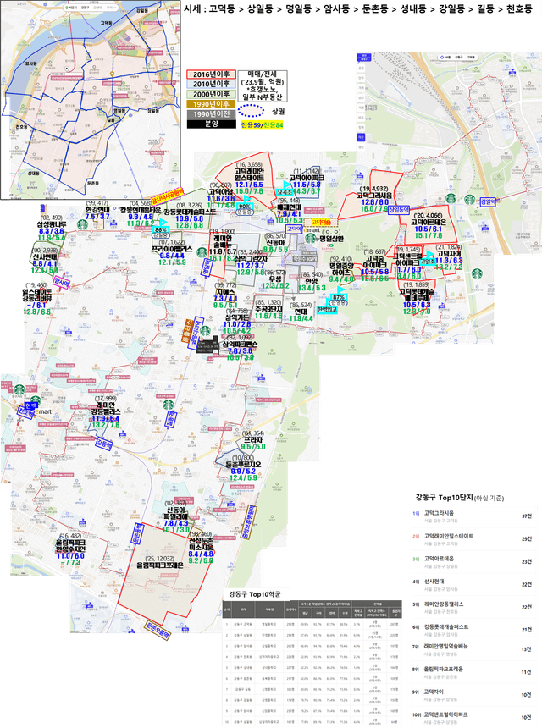The image size is (542, 728).
Task: Click the Starbucks logo right of 고덕자이
Action: click(477, 273)
